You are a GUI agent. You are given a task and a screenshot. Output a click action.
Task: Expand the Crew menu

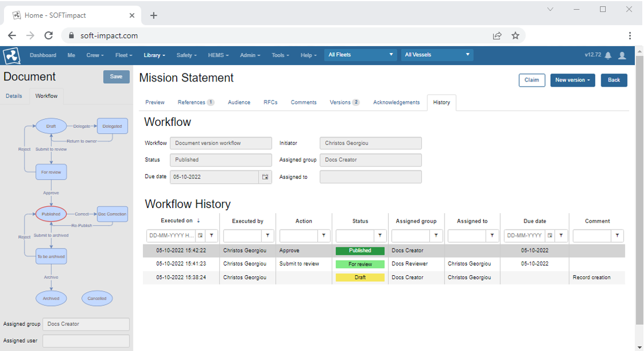(95, 55)
